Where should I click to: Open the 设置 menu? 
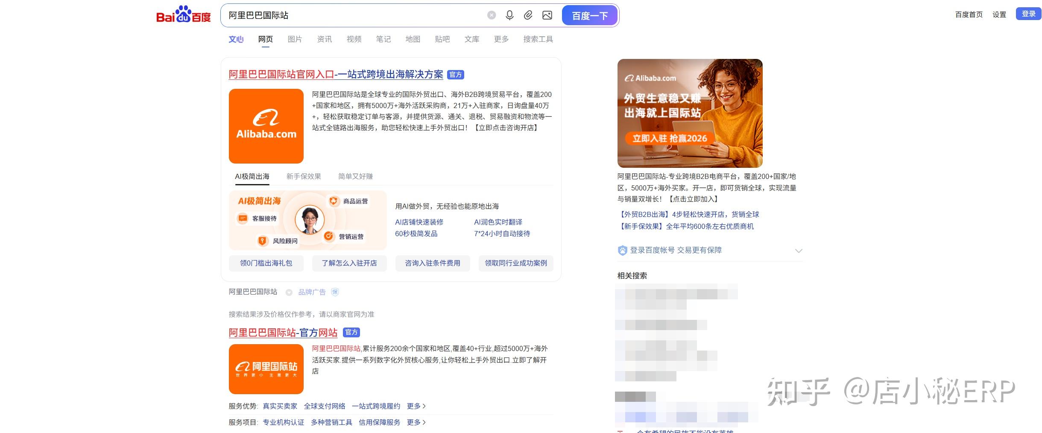click(x=999, y=15)
